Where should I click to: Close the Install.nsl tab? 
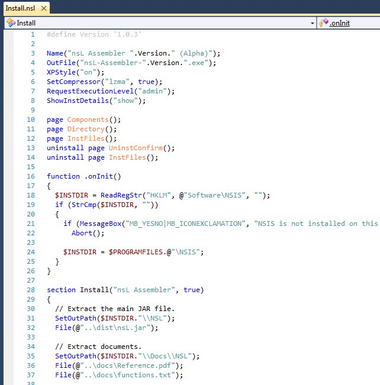click(44, 8)
